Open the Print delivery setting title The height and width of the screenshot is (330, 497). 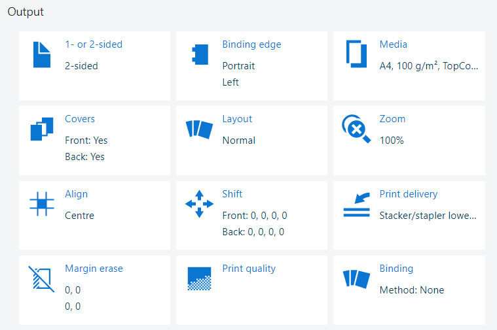point(408,194)
